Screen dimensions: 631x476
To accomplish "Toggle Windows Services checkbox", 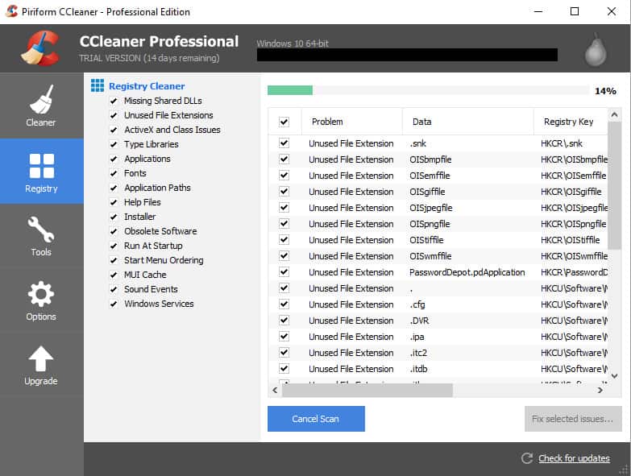I will 114,304.
